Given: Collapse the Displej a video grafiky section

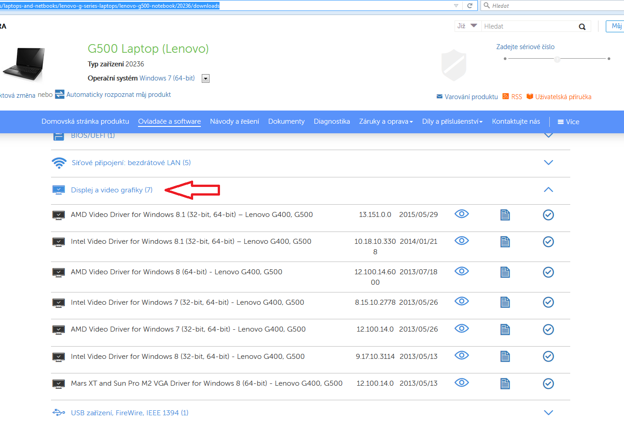Looking at the screenshot, I should tap(548, 190).
